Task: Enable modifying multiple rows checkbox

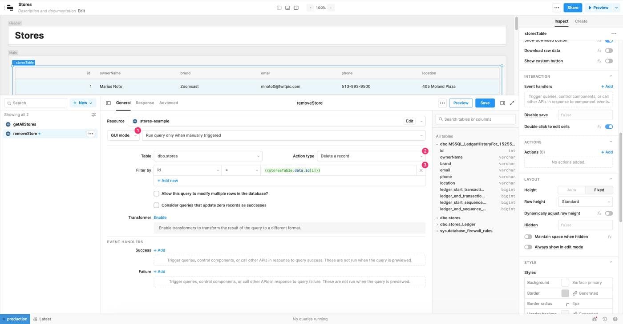Action: pos(156,194)
